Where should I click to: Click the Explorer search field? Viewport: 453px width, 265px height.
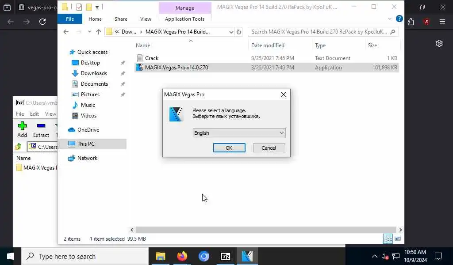[323, 32]
